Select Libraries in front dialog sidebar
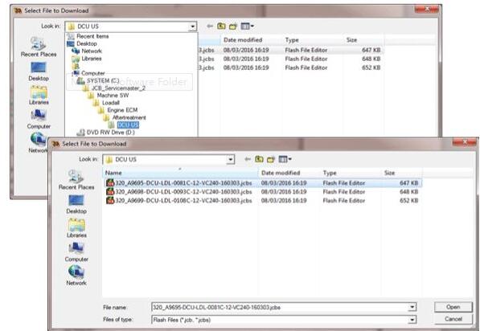This screenshot has width=480, height=331. (x=76, y=228)
